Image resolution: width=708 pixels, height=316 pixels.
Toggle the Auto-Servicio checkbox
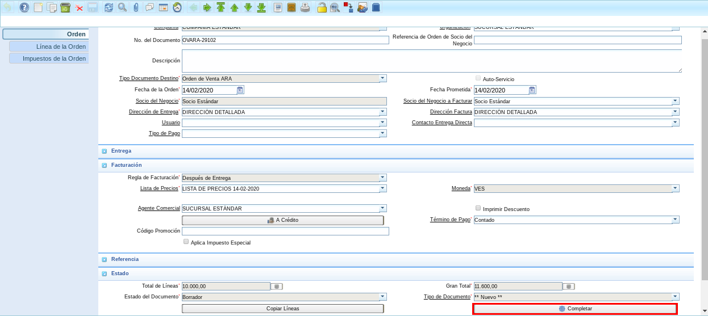478,79
